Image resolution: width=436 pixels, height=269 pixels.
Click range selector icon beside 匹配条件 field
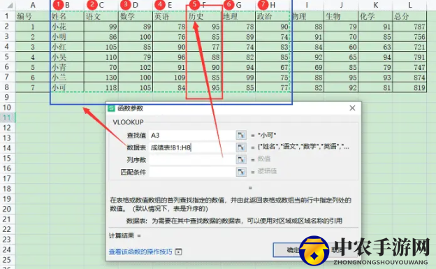(241, 172)
